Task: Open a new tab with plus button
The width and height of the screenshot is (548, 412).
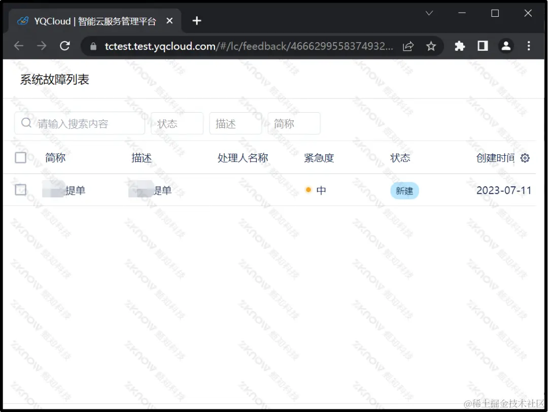Action: coord(197,21)
